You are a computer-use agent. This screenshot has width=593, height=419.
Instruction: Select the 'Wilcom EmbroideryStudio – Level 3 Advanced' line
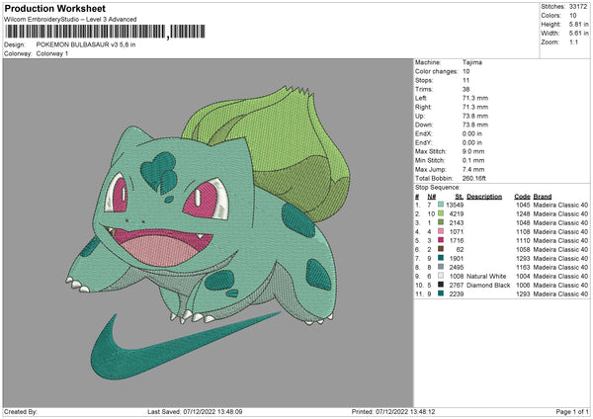coord(70,20)
